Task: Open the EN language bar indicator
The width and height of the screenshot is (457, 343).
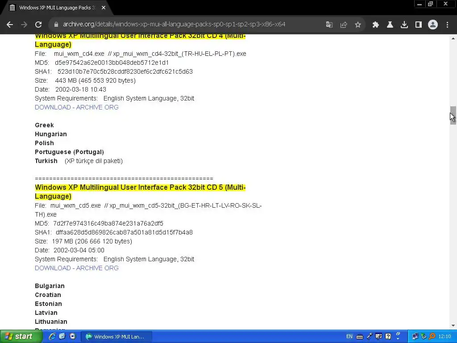Action: [349, 337]
